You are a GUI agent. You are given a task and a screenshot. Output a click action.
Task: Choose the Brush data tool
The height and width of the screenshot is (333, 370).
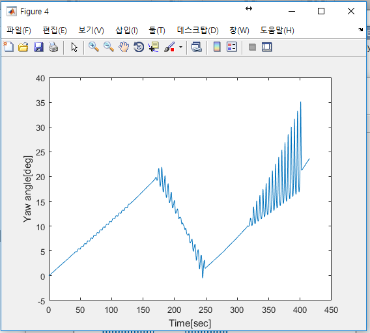169,47
